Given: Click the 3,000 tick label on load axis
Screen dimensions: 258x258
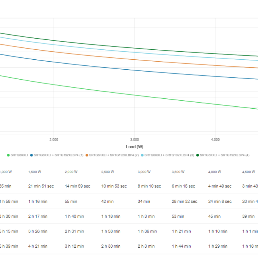Looking at the screenshot, I should pos(134,139).
